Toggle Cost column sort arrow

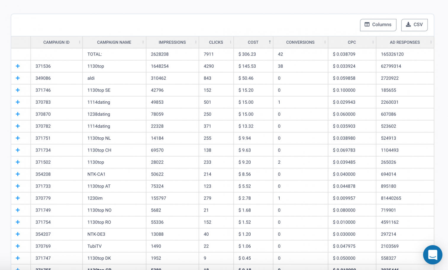coord(270,42)
